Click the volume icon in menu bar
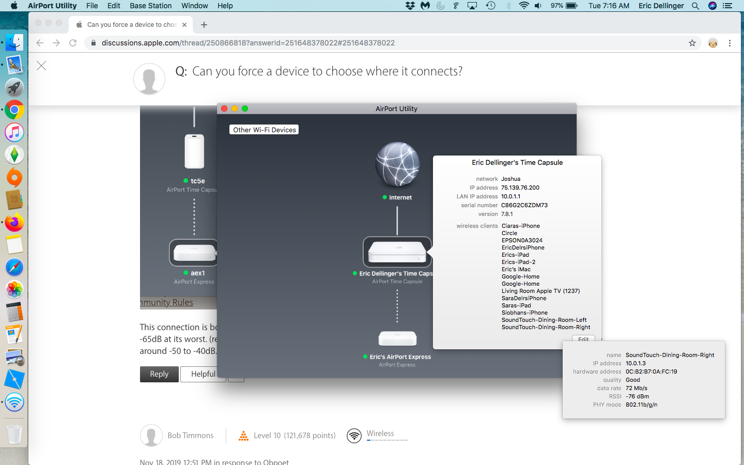Viewport: 744px width, 465px height. click(538, 6)
